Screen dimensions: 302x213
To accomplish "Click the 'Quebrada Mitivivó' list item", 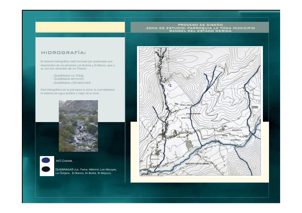I will [68, 79].
